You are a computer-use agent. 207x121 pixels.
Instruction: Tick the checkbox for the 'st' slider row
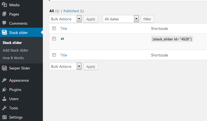[x=54, y=39]
